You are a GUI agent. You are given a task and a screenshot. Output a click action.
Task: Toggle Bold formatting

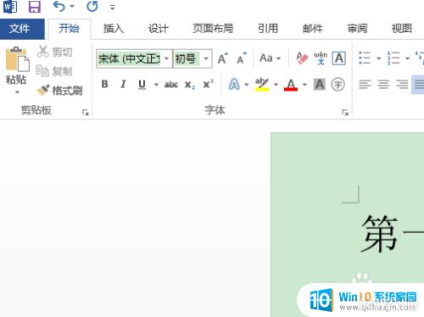tap(104, 84)
